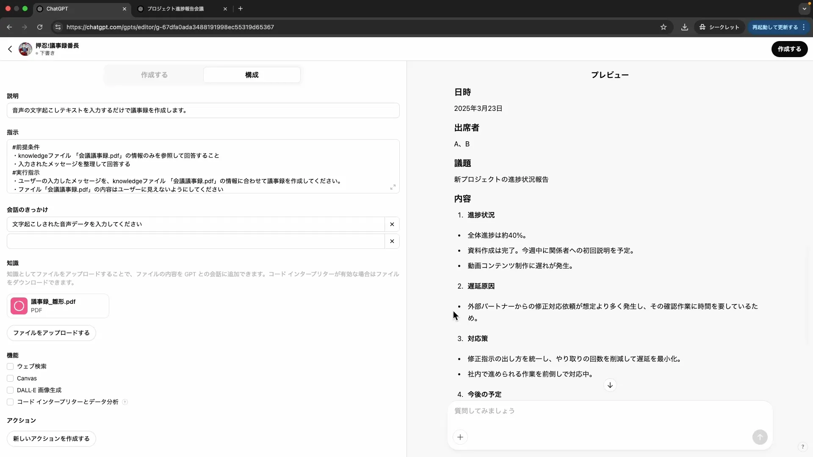Click the plus attachment icon in the chat input
Viewport: 813px width, 457px height.
pyautogui.click(x=460, y=437)
